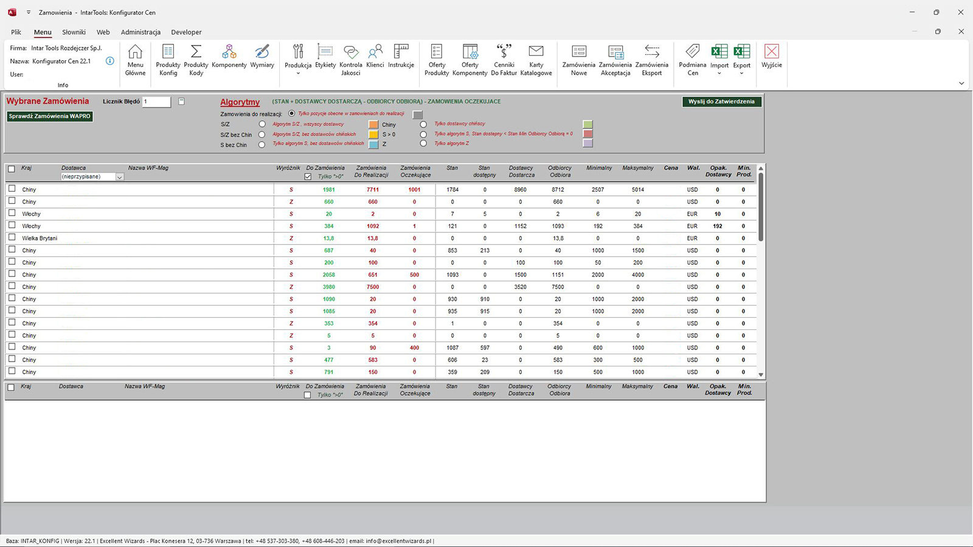Select the S/Z bez Chin radio button
Screen dimensions: 973x547
tap(262, 134)
